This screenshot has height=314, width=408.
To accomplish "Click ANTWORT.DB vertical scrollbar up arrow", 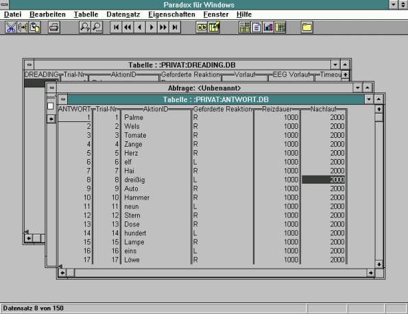I will point(379,109).
